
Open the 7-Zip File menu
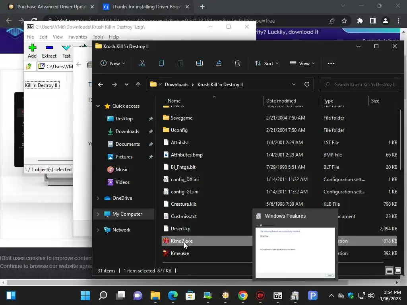click(x=30, y=37)
